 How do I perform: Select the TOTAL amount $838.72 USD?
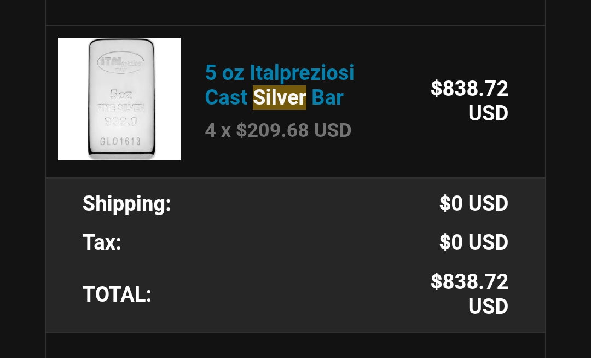[470, 293]
